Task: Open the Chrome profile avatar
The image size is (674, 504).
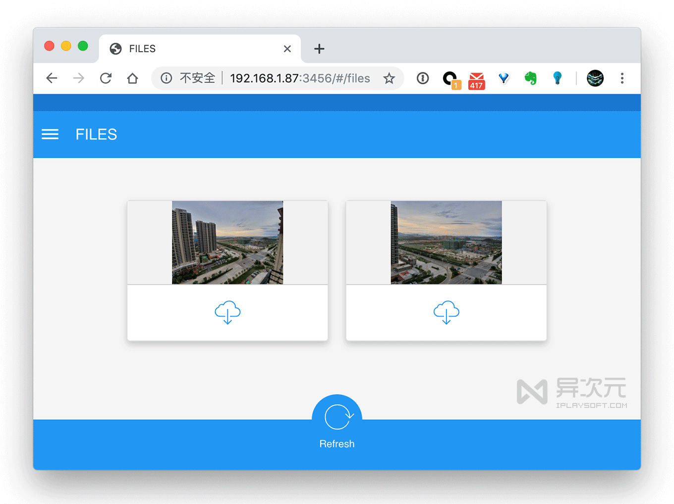Action: pyautogui.click(x=595, y=78)
